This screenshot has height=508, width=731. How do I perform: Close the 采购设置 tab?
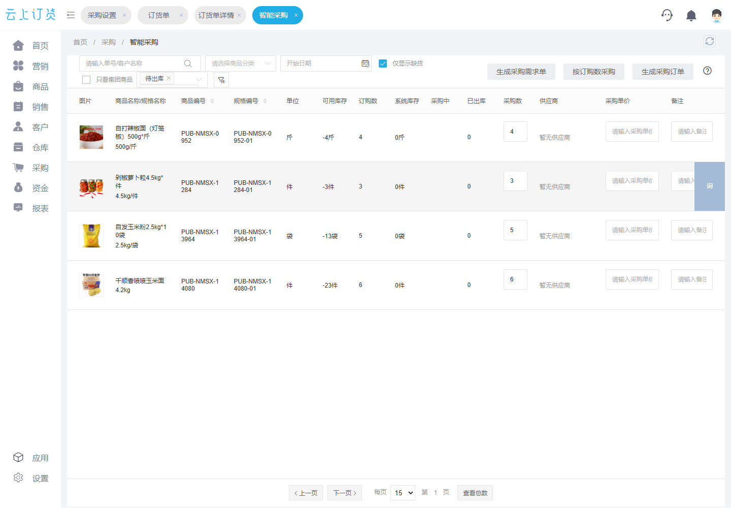point(124,15)
